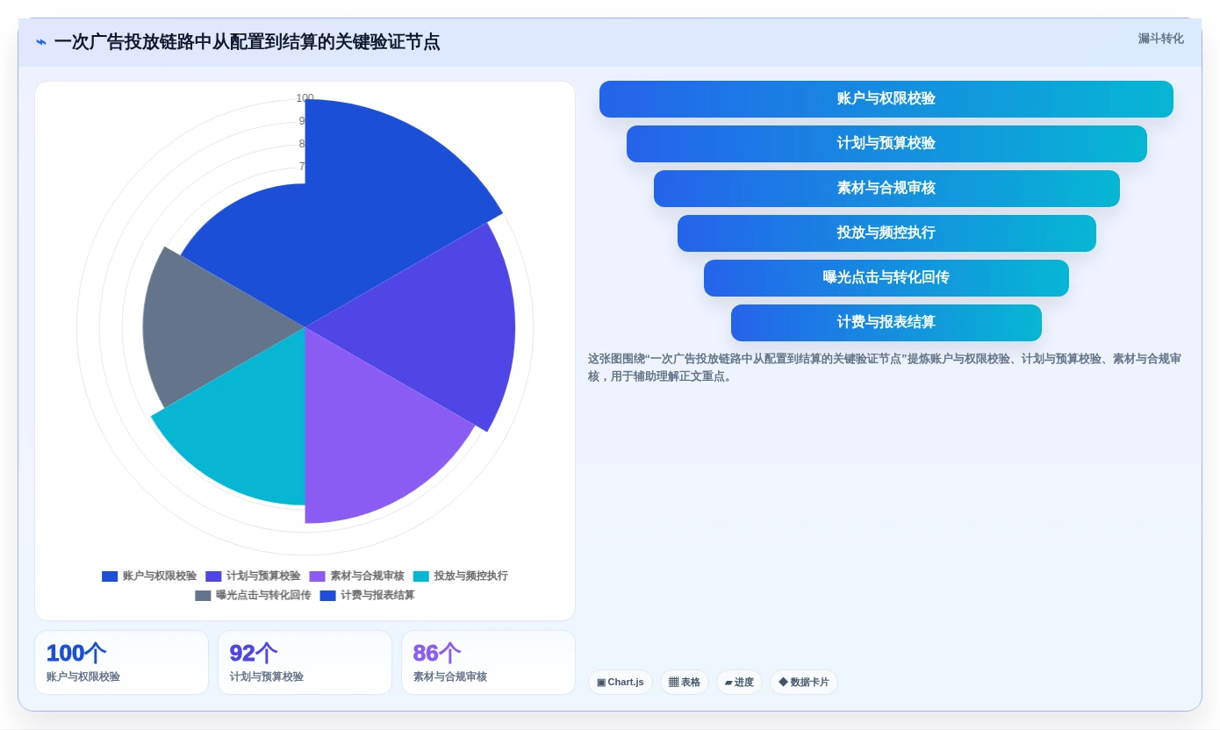Click the 表格 tag chip
This screenshot has height=730, width=1220.
(685, 683)
